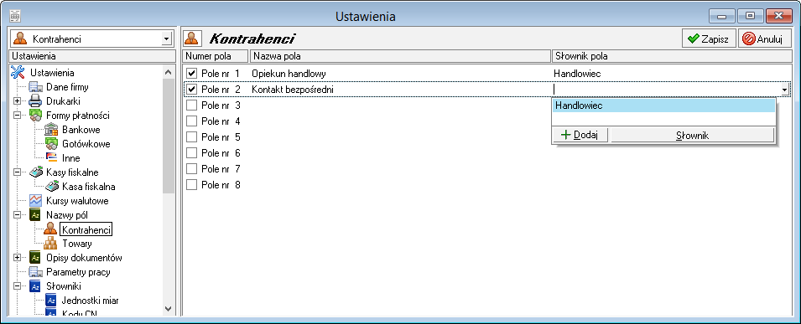Click the Parametry pracy icon
The width and height of the screenshot is (801, 324).
tap(35, 272)
